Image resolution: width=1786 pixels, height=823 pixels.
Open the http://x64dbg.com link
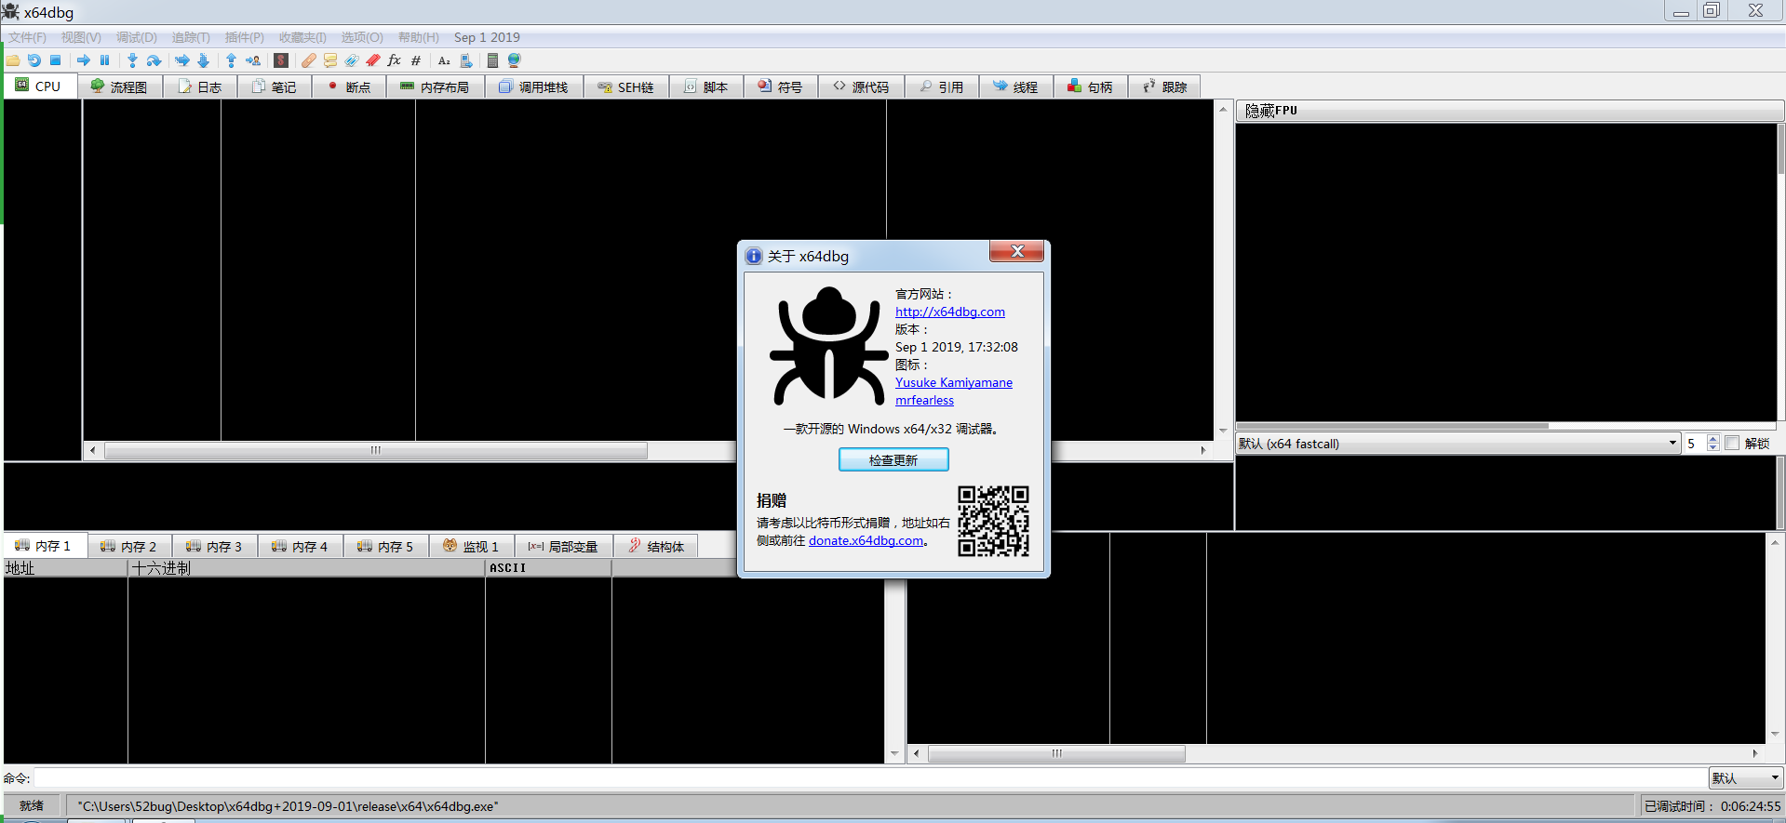click(x=950, y=312)
